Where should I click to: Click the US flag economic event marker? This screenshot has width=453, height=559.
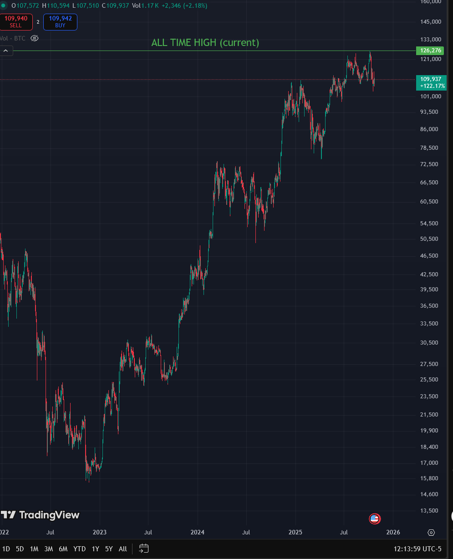374,518
